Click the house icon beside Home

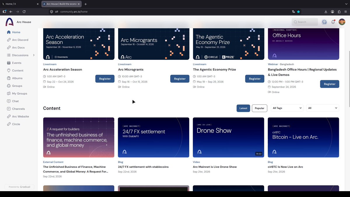point(9,32)
